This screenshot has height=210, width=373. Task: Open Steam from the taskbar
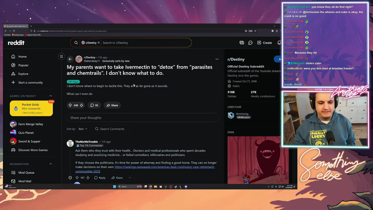pyautogui.click(x=175, y=187)
